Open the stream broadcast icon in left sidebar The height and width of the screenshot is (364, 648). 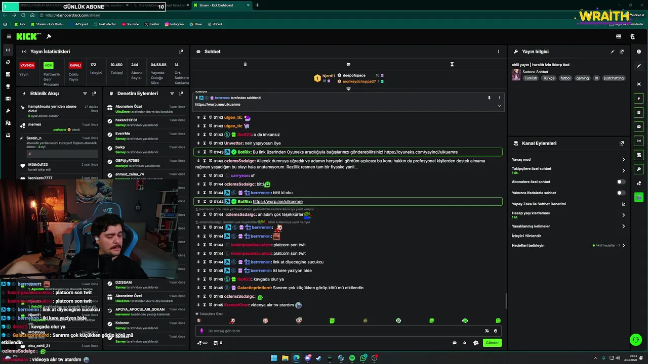[x=8, y=50]
